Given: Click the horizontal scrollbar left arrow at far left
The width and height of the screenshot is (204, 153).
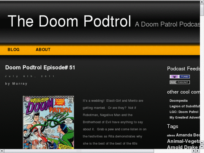Looking at the screenshot, I should 2,151.
